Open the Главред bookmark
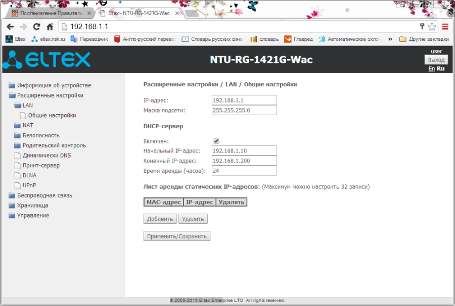 pyautogui.click(x=299, y=39)
